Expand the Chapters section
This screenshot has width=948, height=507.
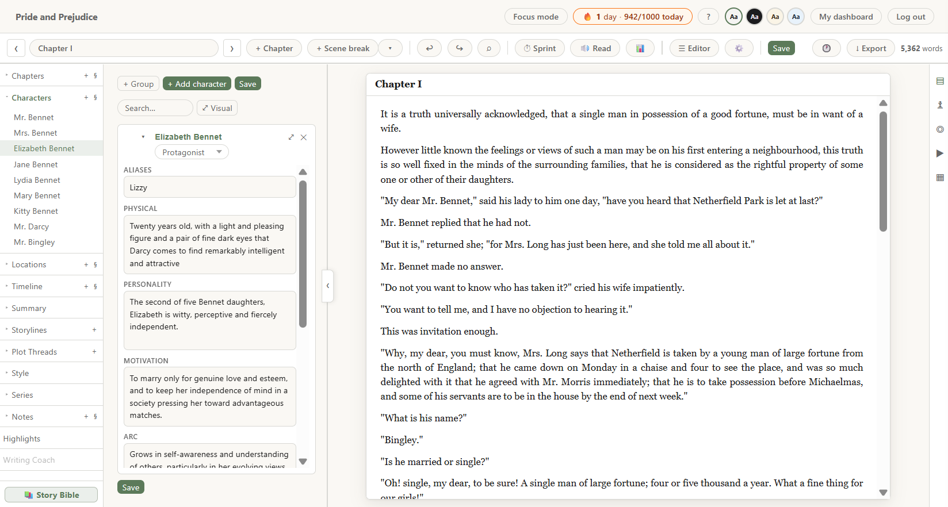click(x=28, y=76)
